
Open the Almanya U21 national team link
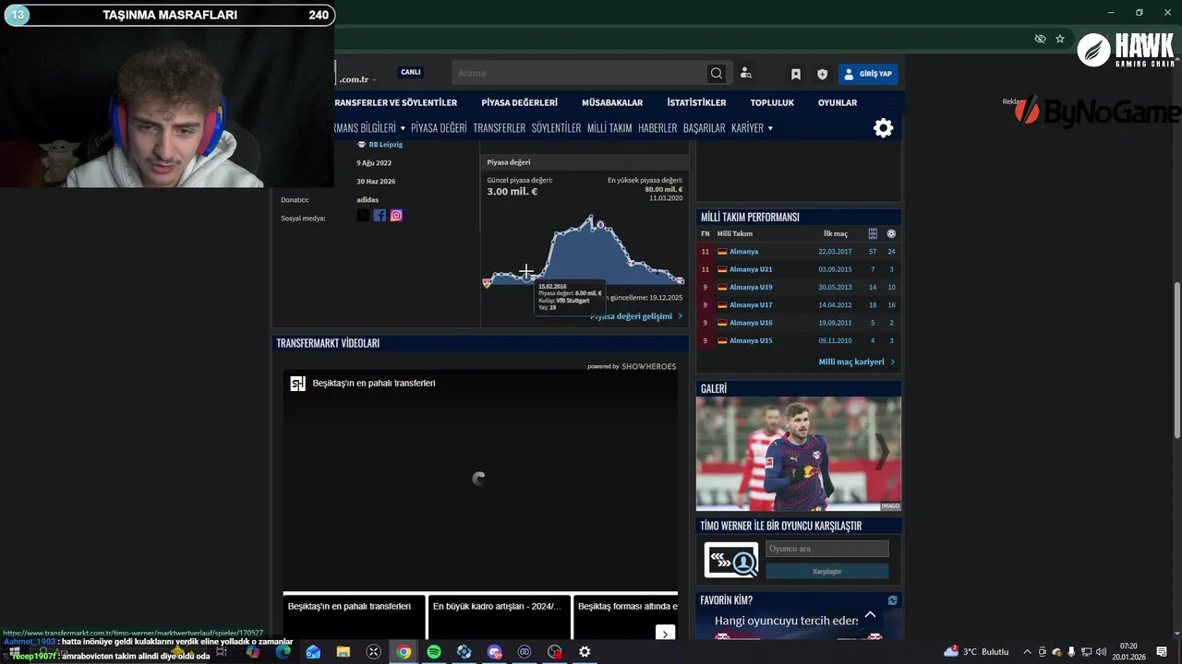751,269
